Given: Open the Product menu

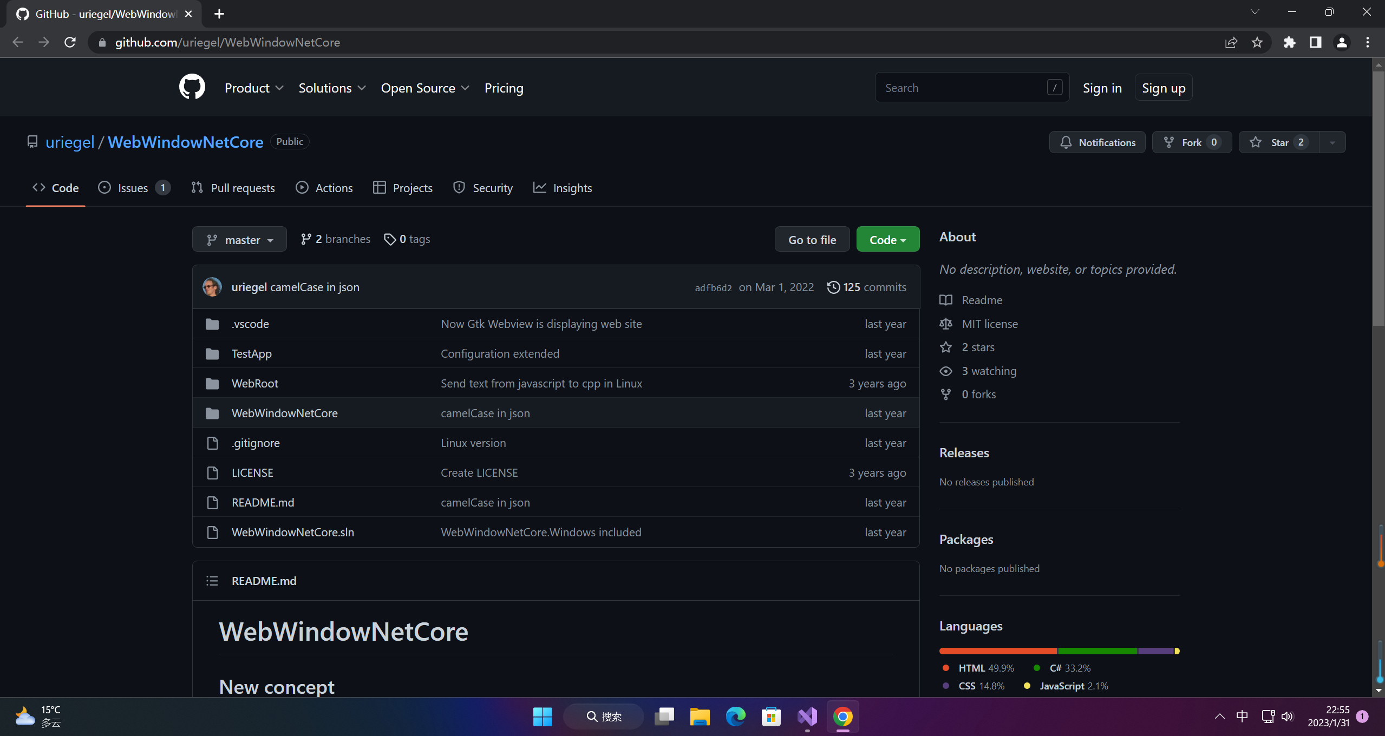Looking at the screenshot, I should 253,87.
